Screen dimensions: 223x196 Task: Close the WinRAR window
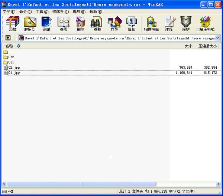218,5
